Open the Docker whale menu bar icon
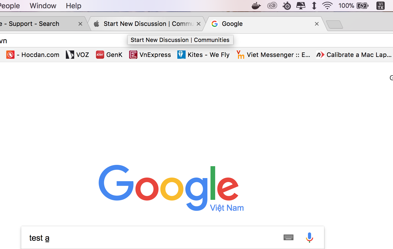 [x=256, y=6]
